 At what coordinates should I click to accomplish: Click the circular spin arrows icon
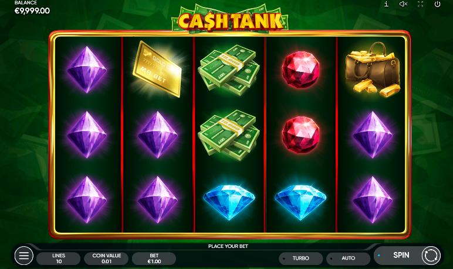431,256
